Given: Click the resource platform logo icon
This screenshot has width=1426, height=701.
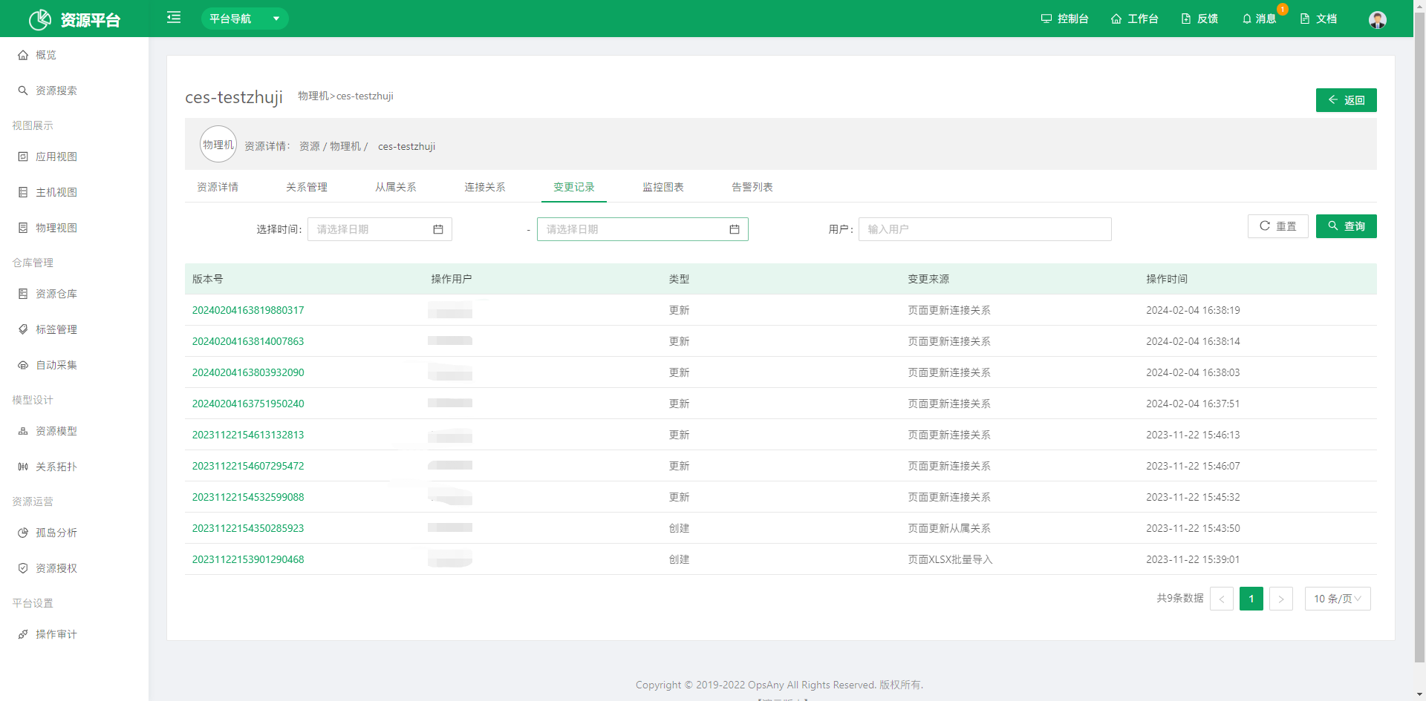Looking at the screenshot, I should [x=40, y=19].
